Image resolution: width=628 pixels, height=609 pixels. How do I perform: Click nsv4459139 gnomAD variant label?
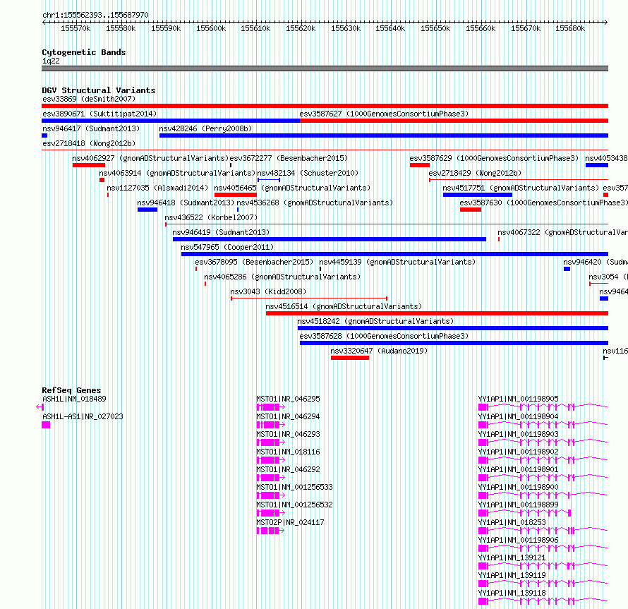(x=397, y=262)
